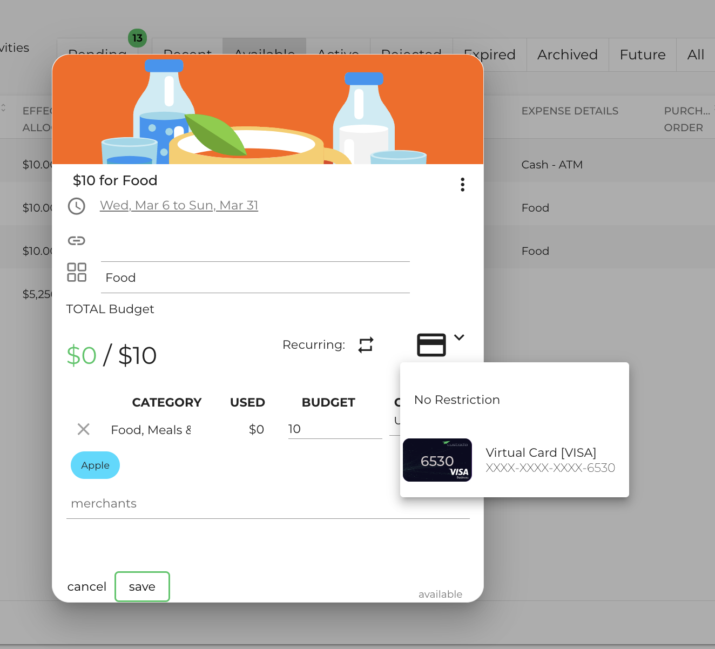
Task: Click the CATEGORY column header
Action: (167, 402)
